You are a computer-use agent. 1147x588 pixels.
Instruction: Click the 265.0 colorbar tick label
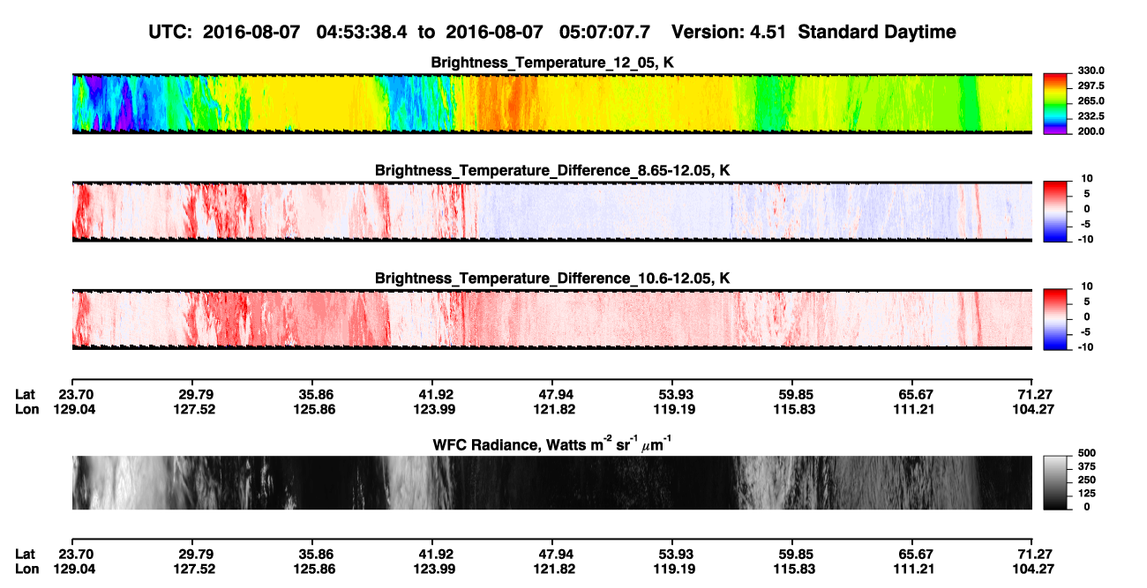coord(1091,100)
